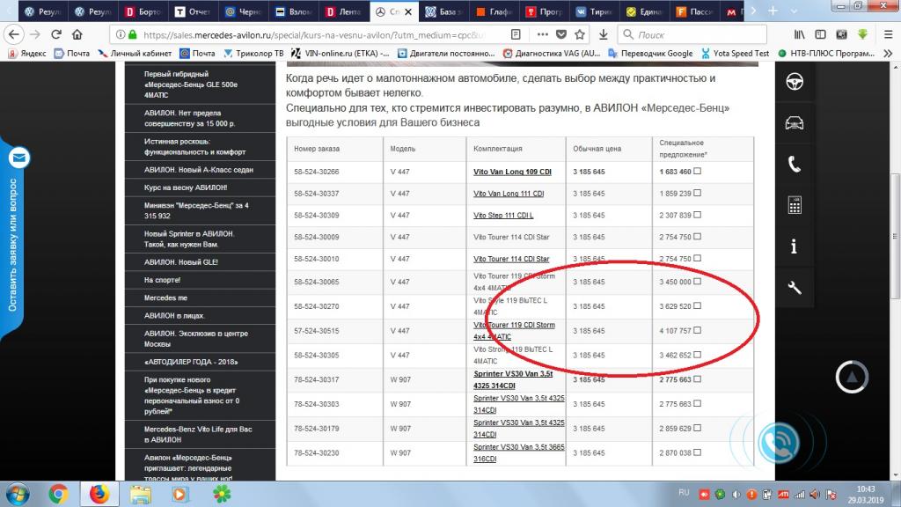Click the envelope icon on feedback tab
The width and height of the screenshot is (901, 507).
[x=18, y=158]
